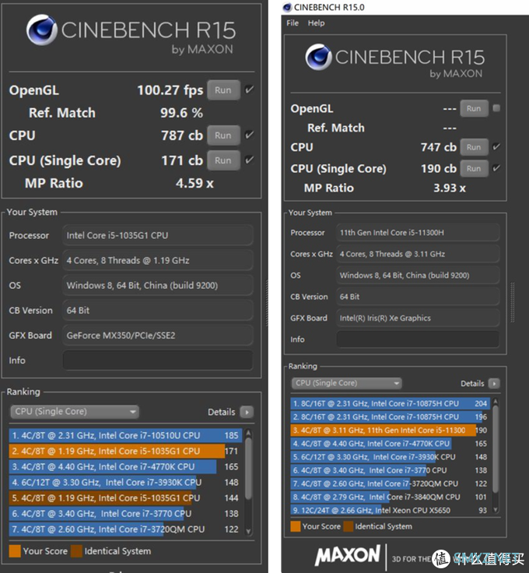
Task: Click scroll up arrow in right ranking list
Action: 496,401
